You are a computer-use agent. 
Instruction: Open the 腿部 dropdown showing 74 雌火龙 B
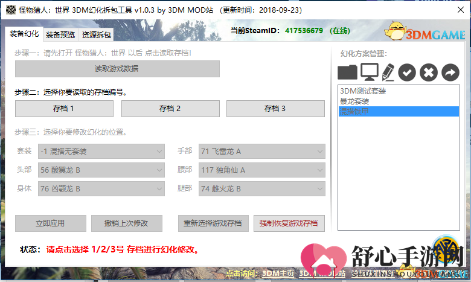point(261,188)
